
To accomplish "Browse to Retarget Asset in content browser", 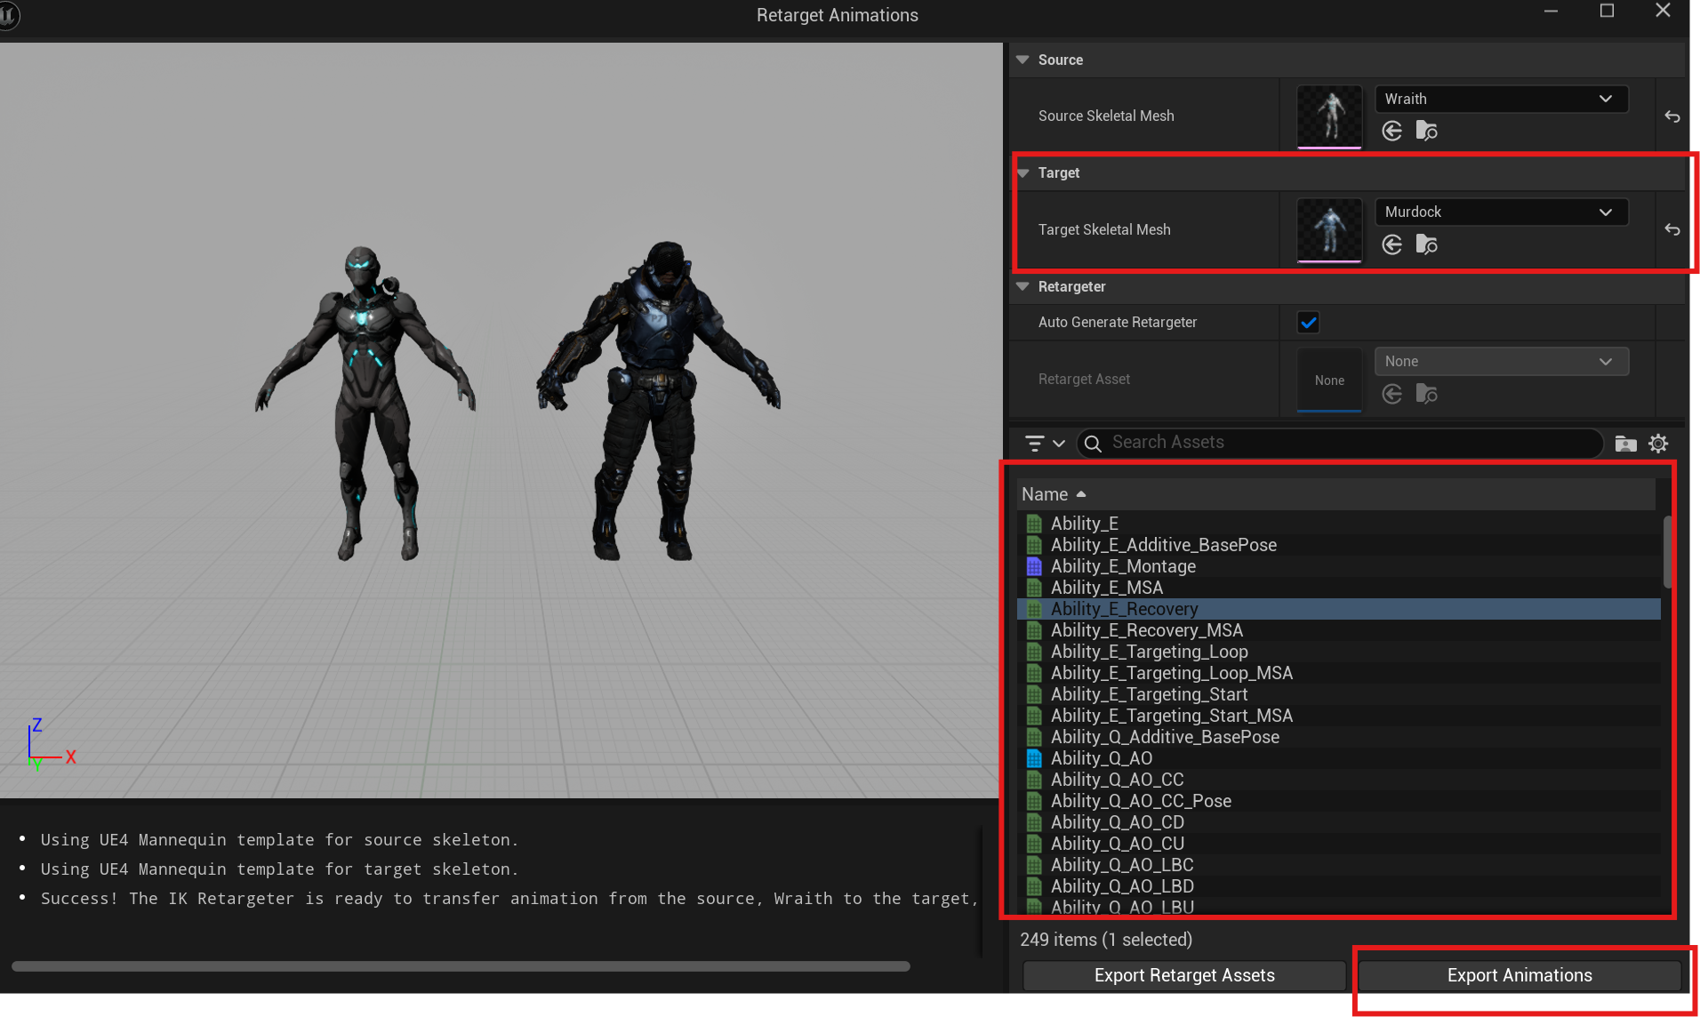I will tap(1427, 394).
